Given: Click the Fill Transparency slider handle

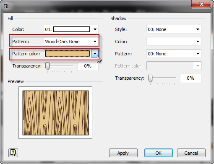Looking at the screenshot, I should pyautogui.click(x=47, y=66).
